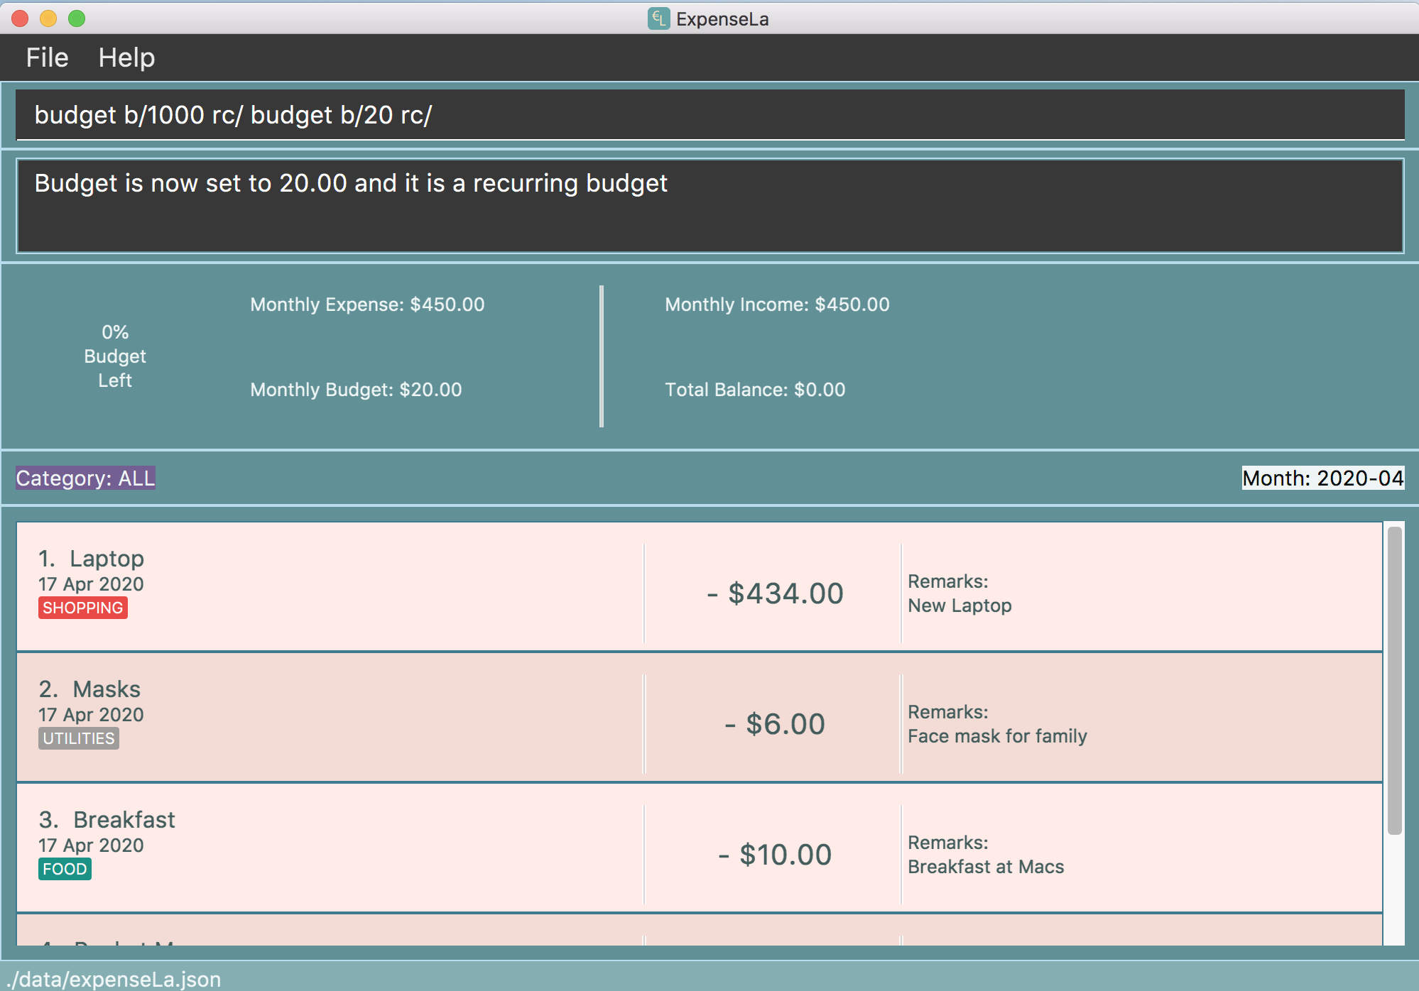
Task: Click the yellow minimize window button
Action: [x=48, y=18]
